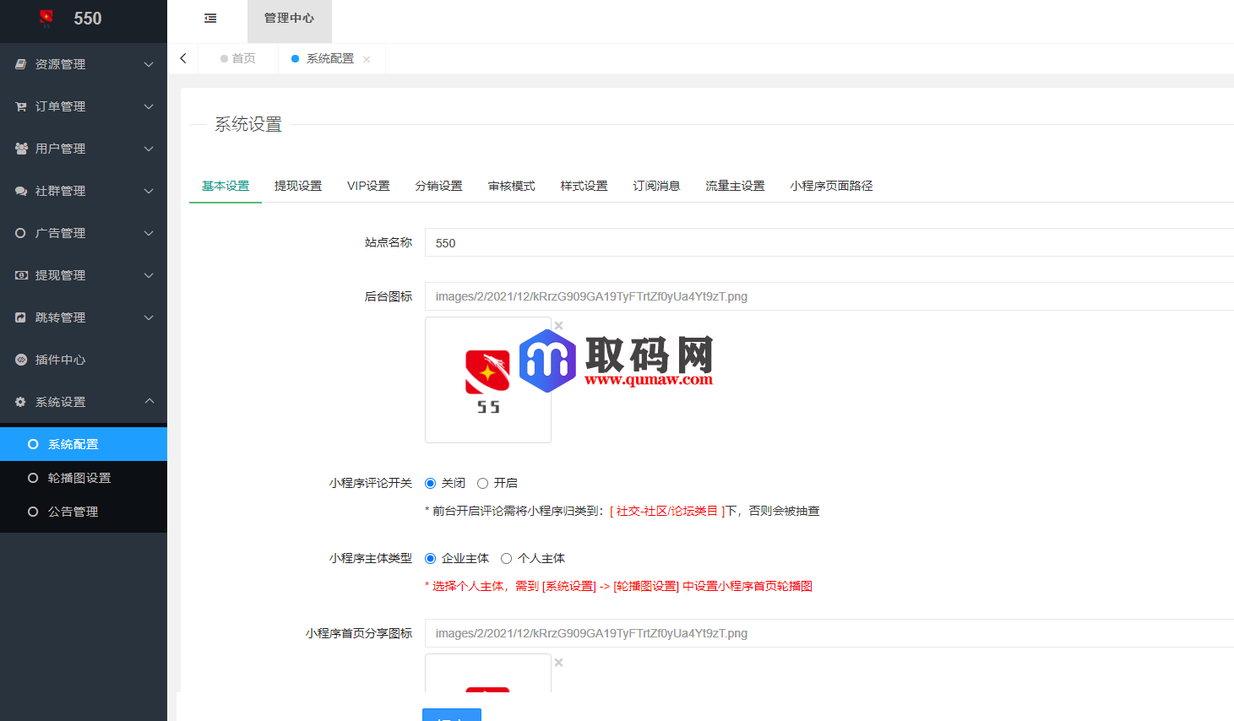Click the 系统设置 settings gear icon
This screenshot has height=721, width=1234.
[x=20, y=402]
